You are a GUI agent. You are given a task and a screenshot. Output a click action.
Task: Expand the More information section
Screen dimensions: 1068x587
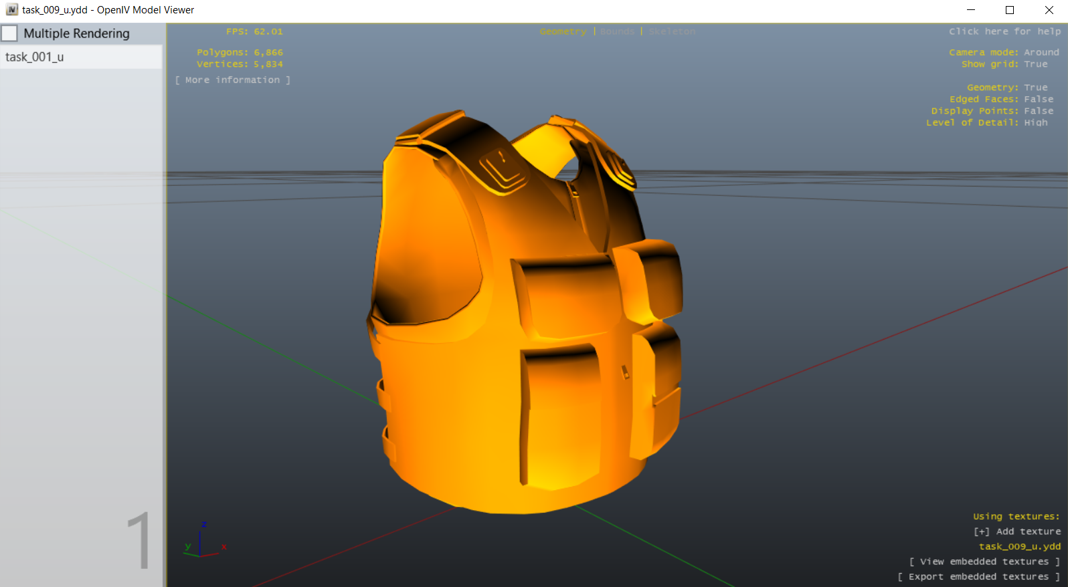(x=232, y=80)
